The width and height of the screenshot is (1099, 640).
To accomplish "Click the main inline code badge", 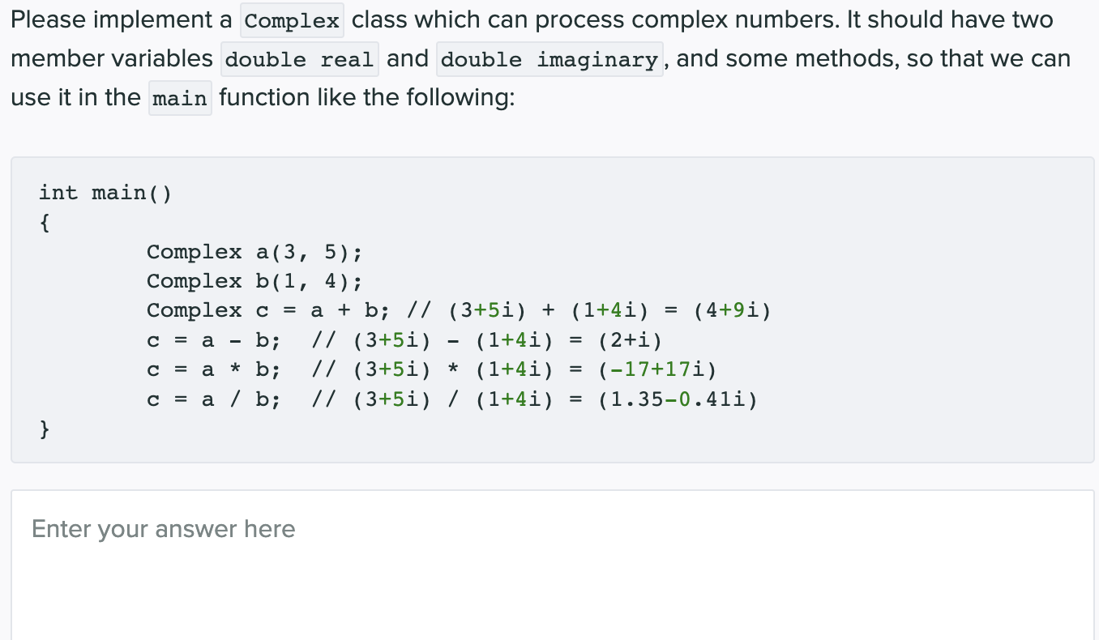I will [x=179, y=98].
